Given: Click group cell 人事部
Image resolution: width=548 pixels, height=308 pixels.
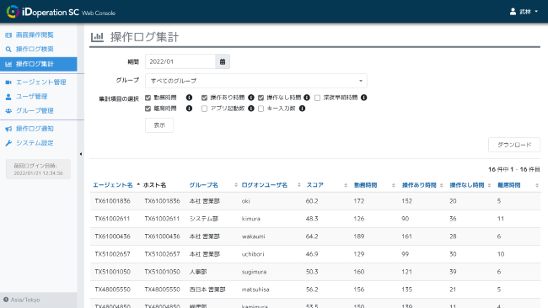Looking at the screenshot, I should tap(198, 272).
